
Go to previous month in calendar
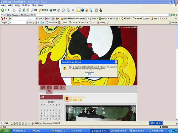(41, 102)
